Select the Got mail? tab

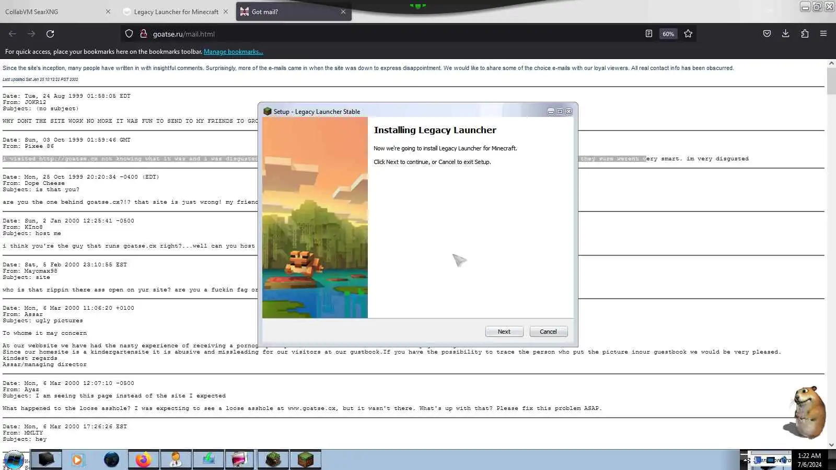pyautogui.click(x=288, y=11)
